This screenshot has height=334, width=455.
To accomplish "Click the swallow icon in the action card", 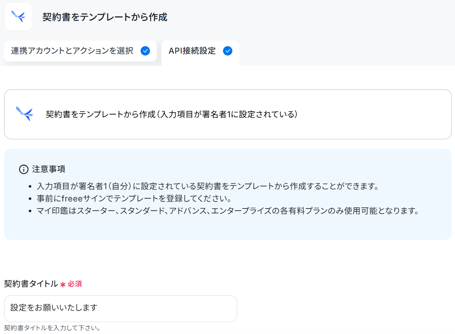I will [x=25, y=114].
